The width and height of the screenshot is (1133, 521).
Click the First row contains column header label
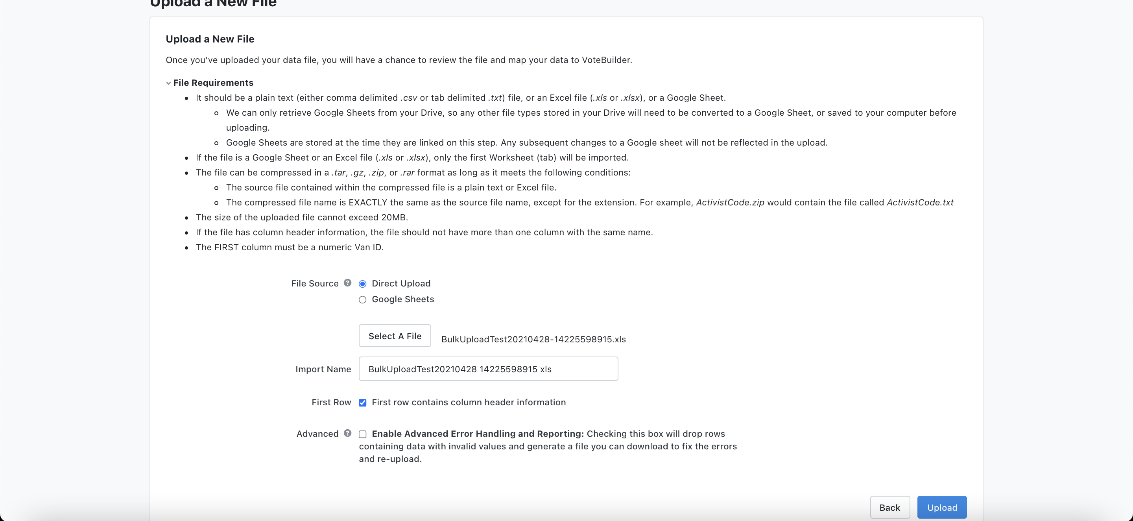click(469, 402)
